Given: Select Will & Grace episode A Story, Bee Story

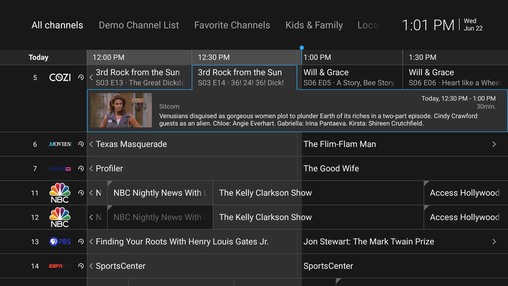Looking at the screenshot, I should (349, 77).
